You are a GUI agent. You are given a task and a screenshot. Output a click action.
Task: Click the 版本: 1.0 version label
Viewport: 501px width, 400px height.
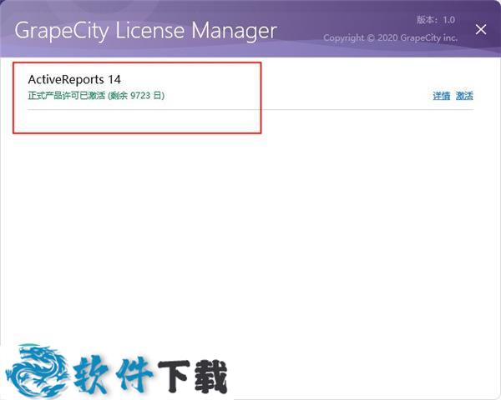coord(436,20)
